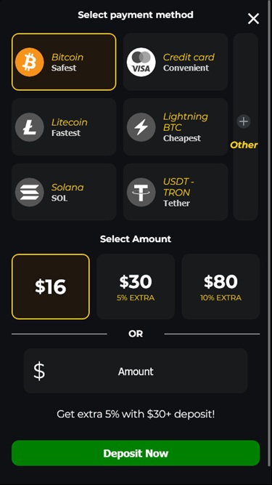Close the payment method dialog
The image size is (272, 485).
pos(253,19)
